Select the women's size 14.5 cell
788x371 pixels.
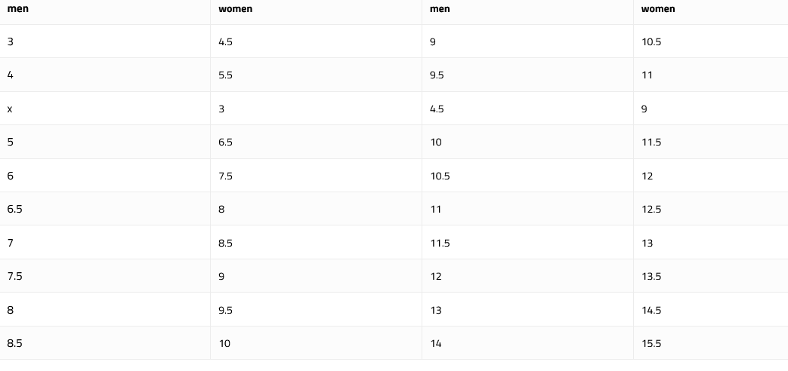click(x=651, y=310)
